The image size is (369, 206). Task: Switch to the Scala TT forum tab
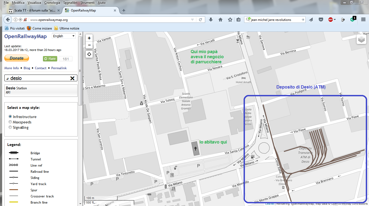coord(34,10)
